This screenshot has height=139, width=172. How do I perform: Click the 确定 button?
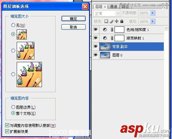[73, 19]
